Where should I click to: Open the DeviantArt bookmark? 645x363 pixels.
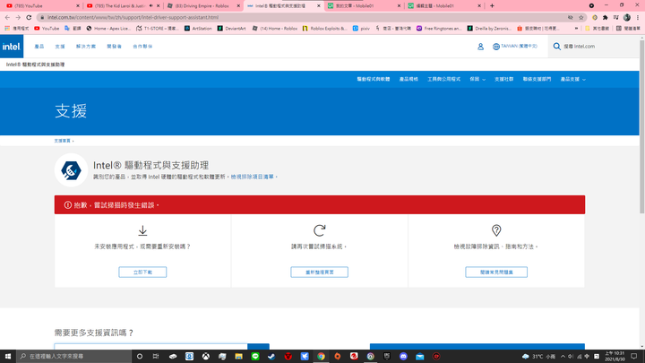click(232, 29)
